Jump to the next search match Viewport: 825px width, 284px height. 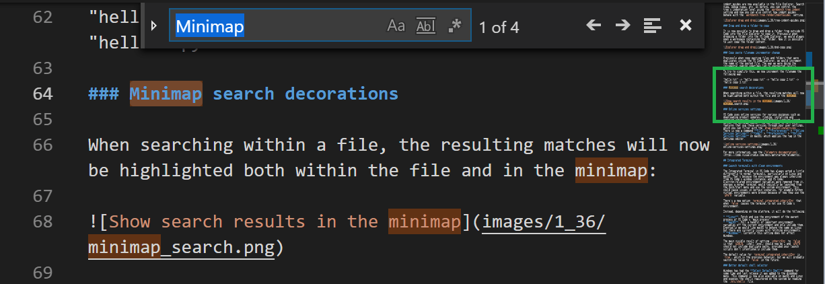[622, 26]
